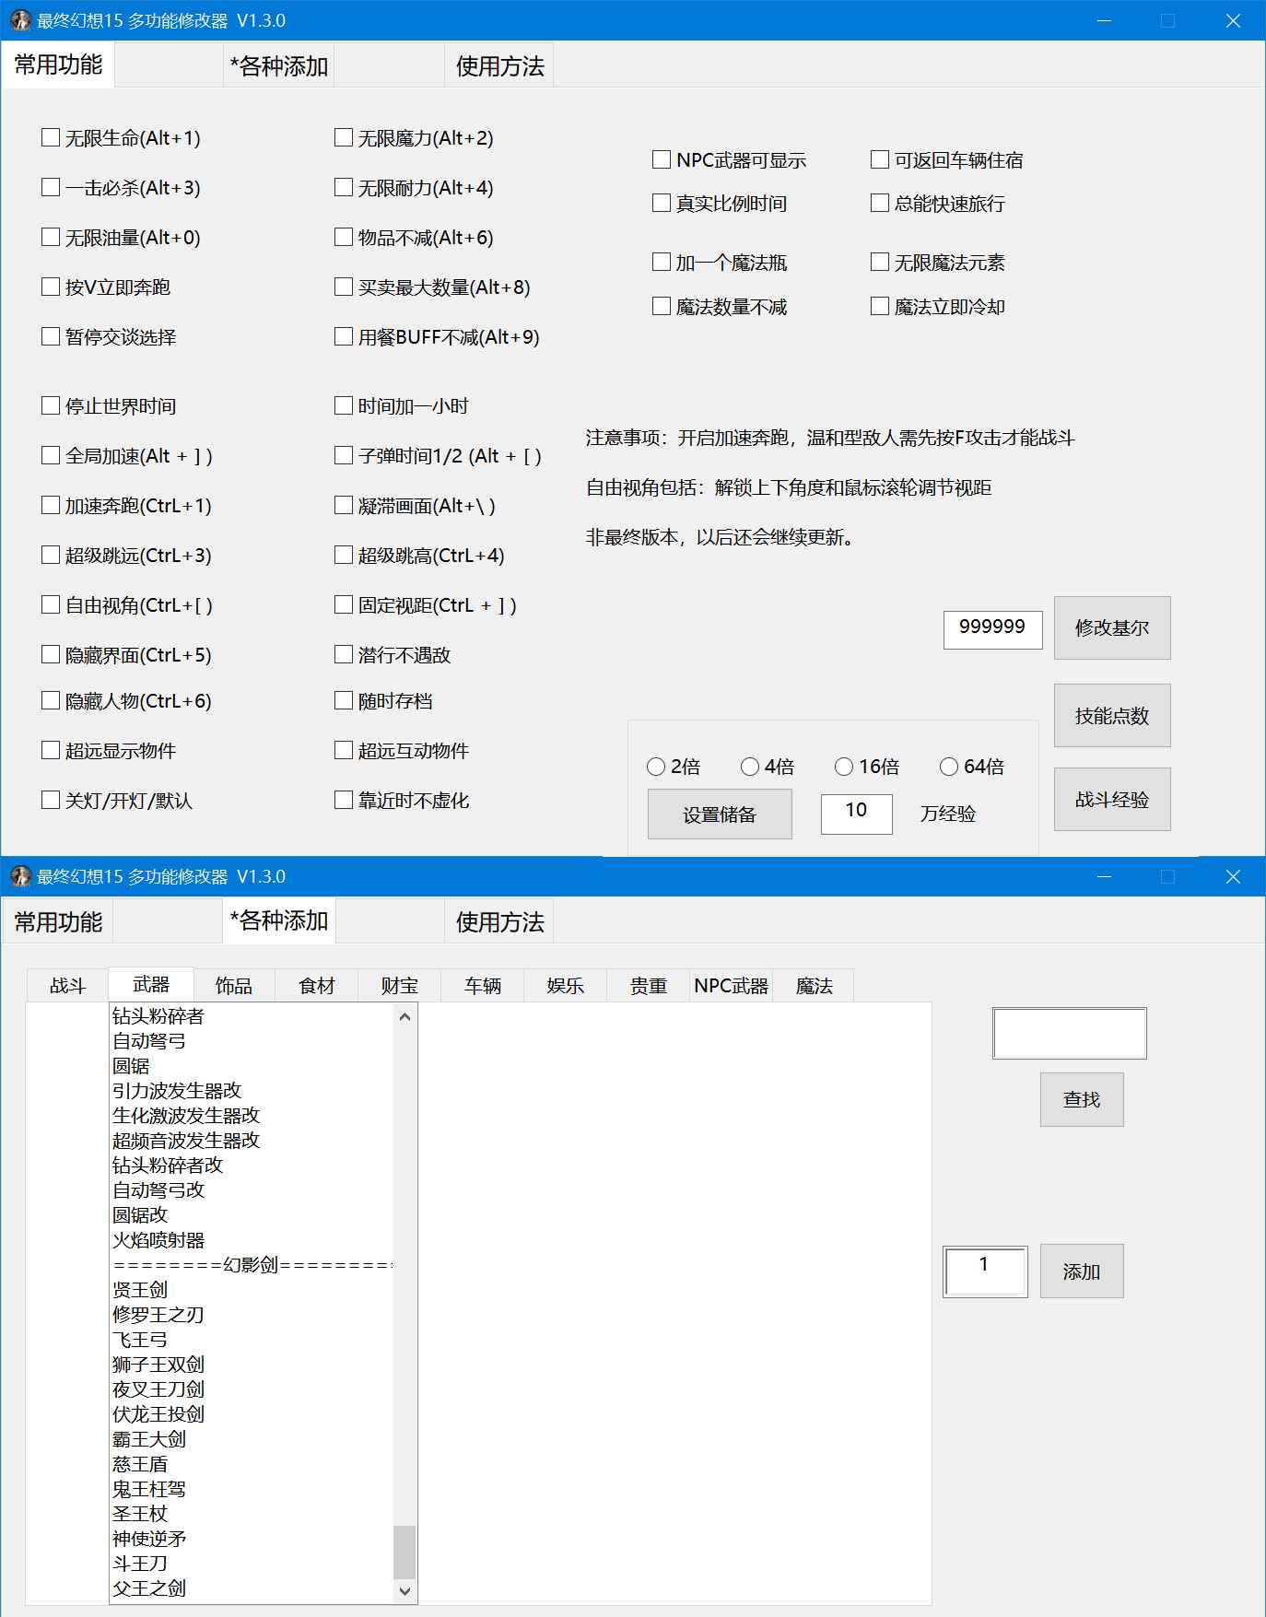Check the 无限魔法元素 option
Screen dimensions: 1266x1617
880,263
